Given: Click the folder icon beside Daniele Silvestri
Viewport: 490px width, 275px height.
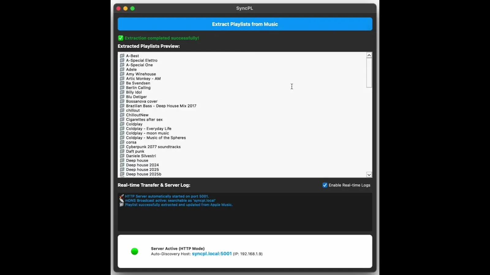Looking at the screenshot, I should (x=122, y=156).
